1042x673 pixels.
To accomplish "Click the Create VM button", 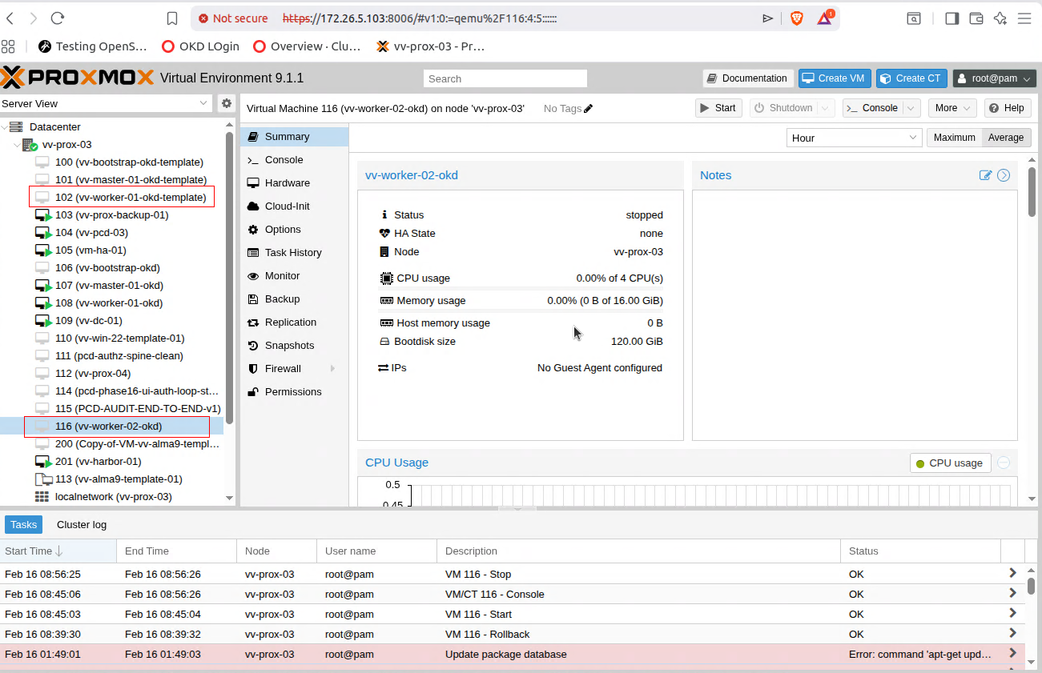I will [x=834, y=78].
